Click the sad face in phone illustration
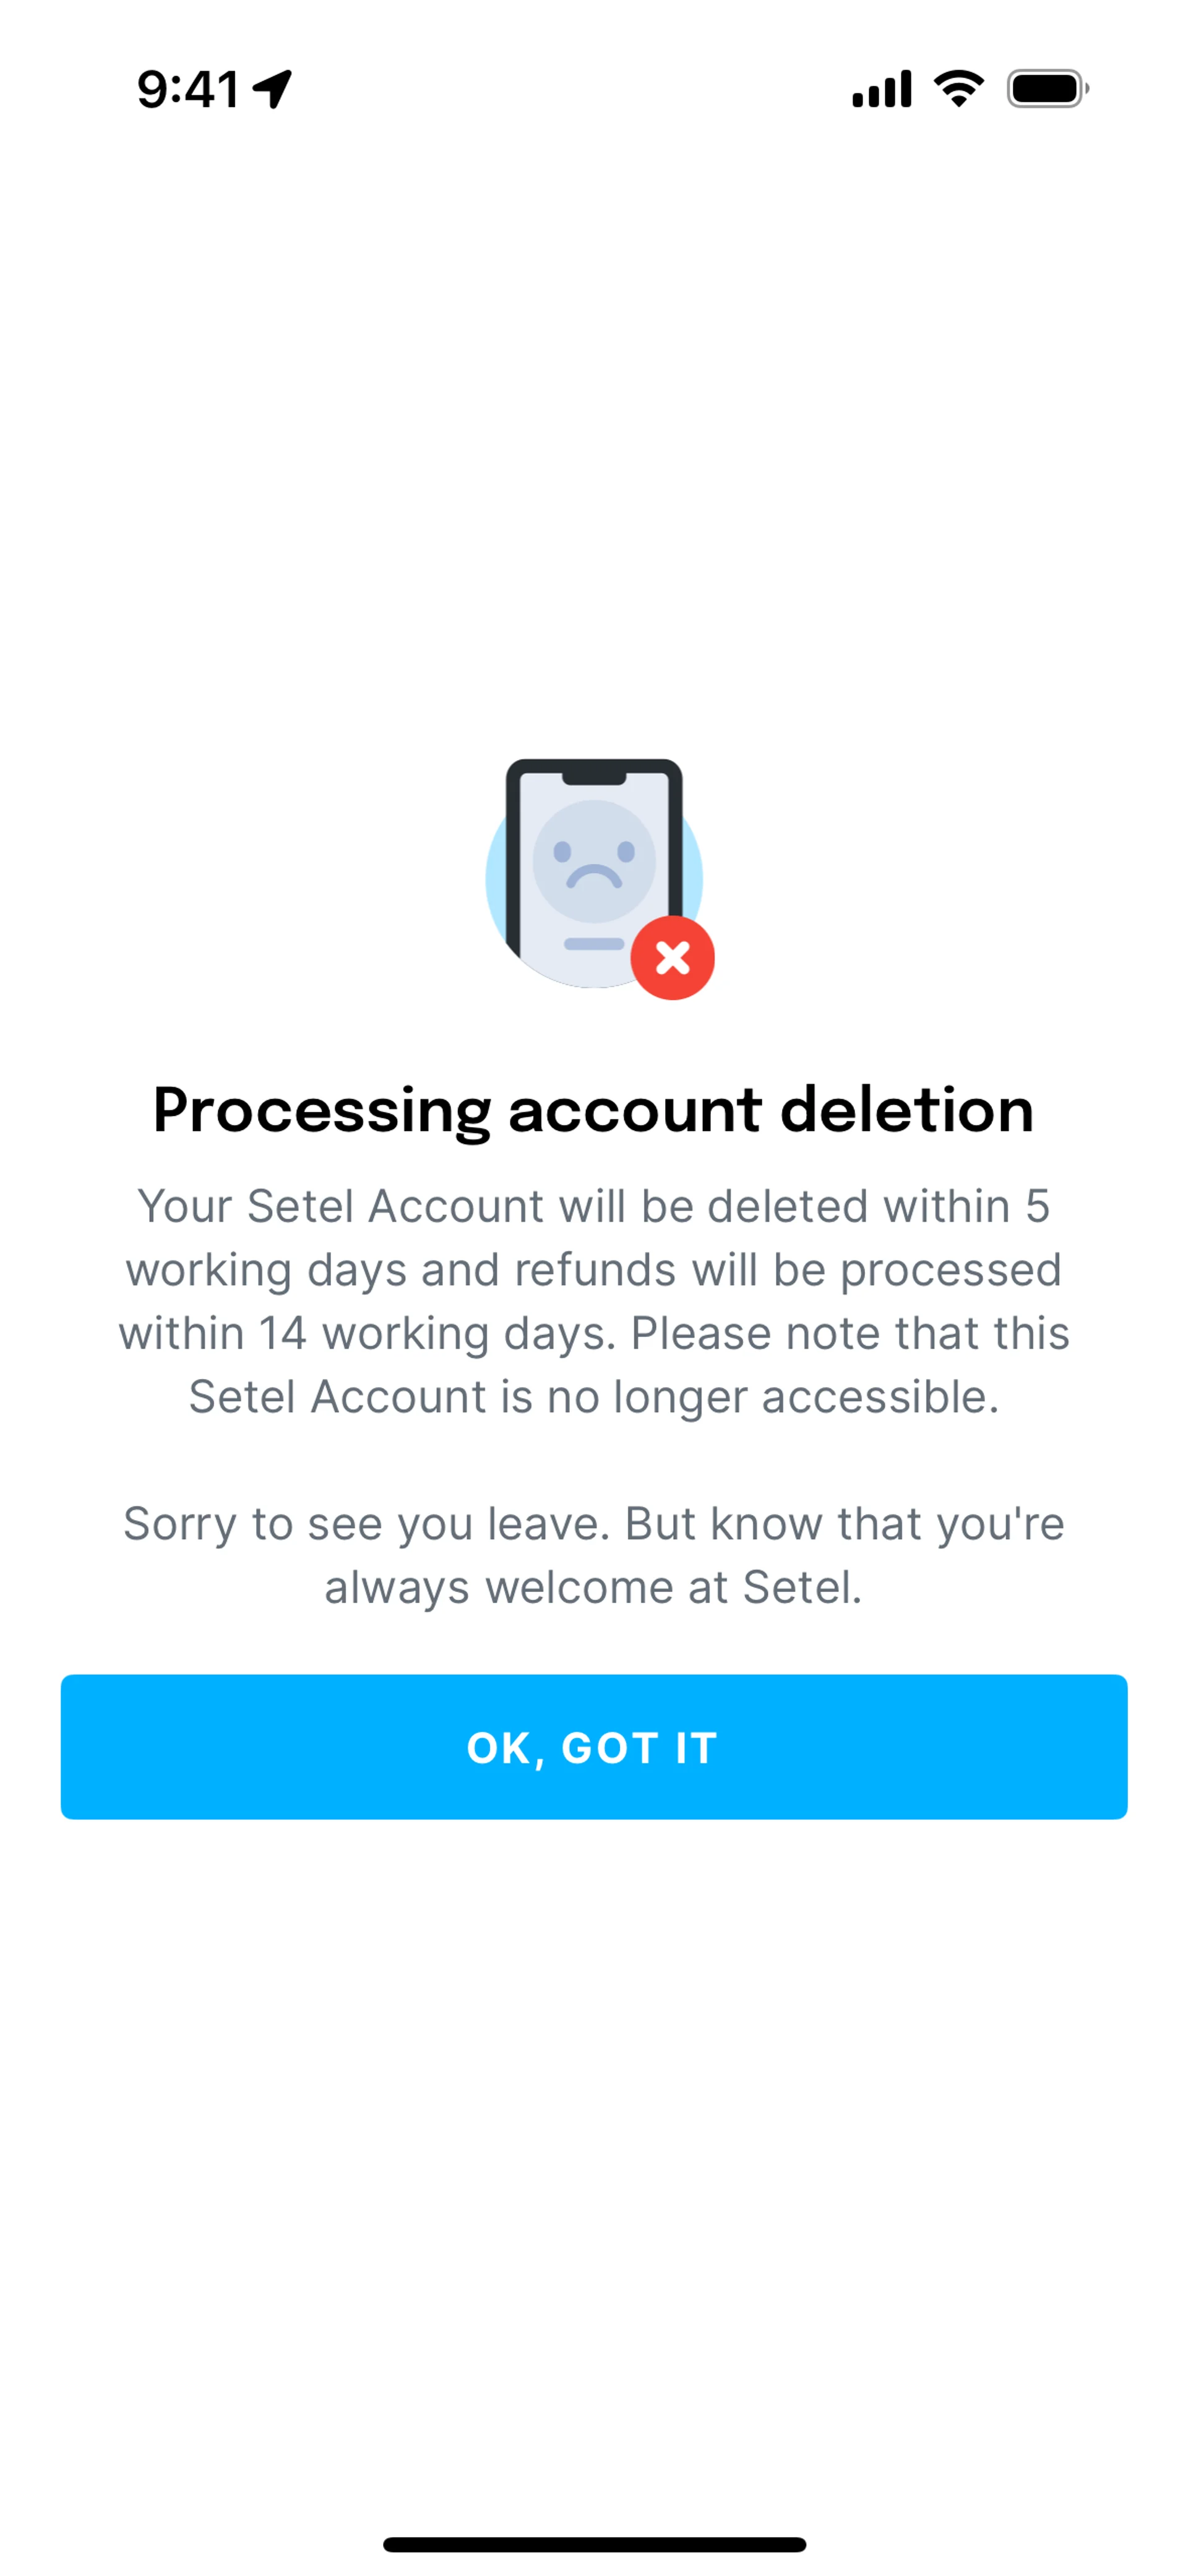This screenshot has width=1188, height=2576. click(594, 861)
